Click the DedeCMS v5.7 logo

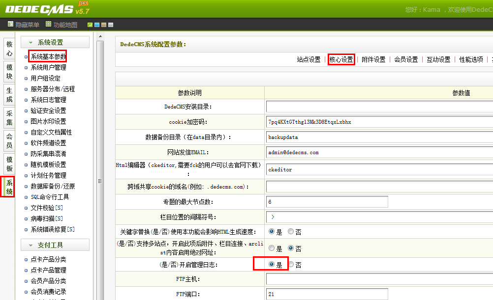tap(48, 9)
